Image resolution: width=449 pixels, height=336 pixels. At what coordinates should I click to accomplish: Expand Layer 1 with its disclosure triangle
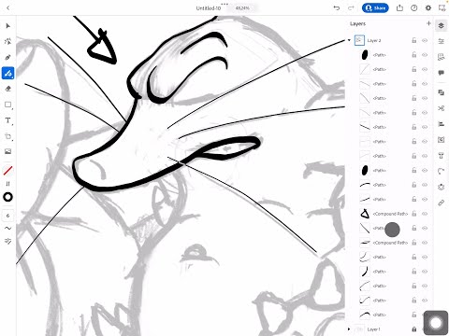tap(349, 329)
